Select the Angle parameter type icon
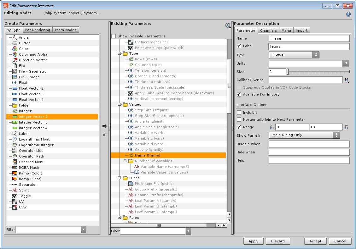The image size is (356, 249). (x=15, y=37)
